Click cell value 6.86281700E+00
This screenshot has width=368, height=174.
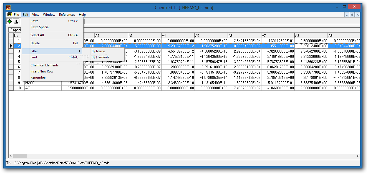coord(278,67)
